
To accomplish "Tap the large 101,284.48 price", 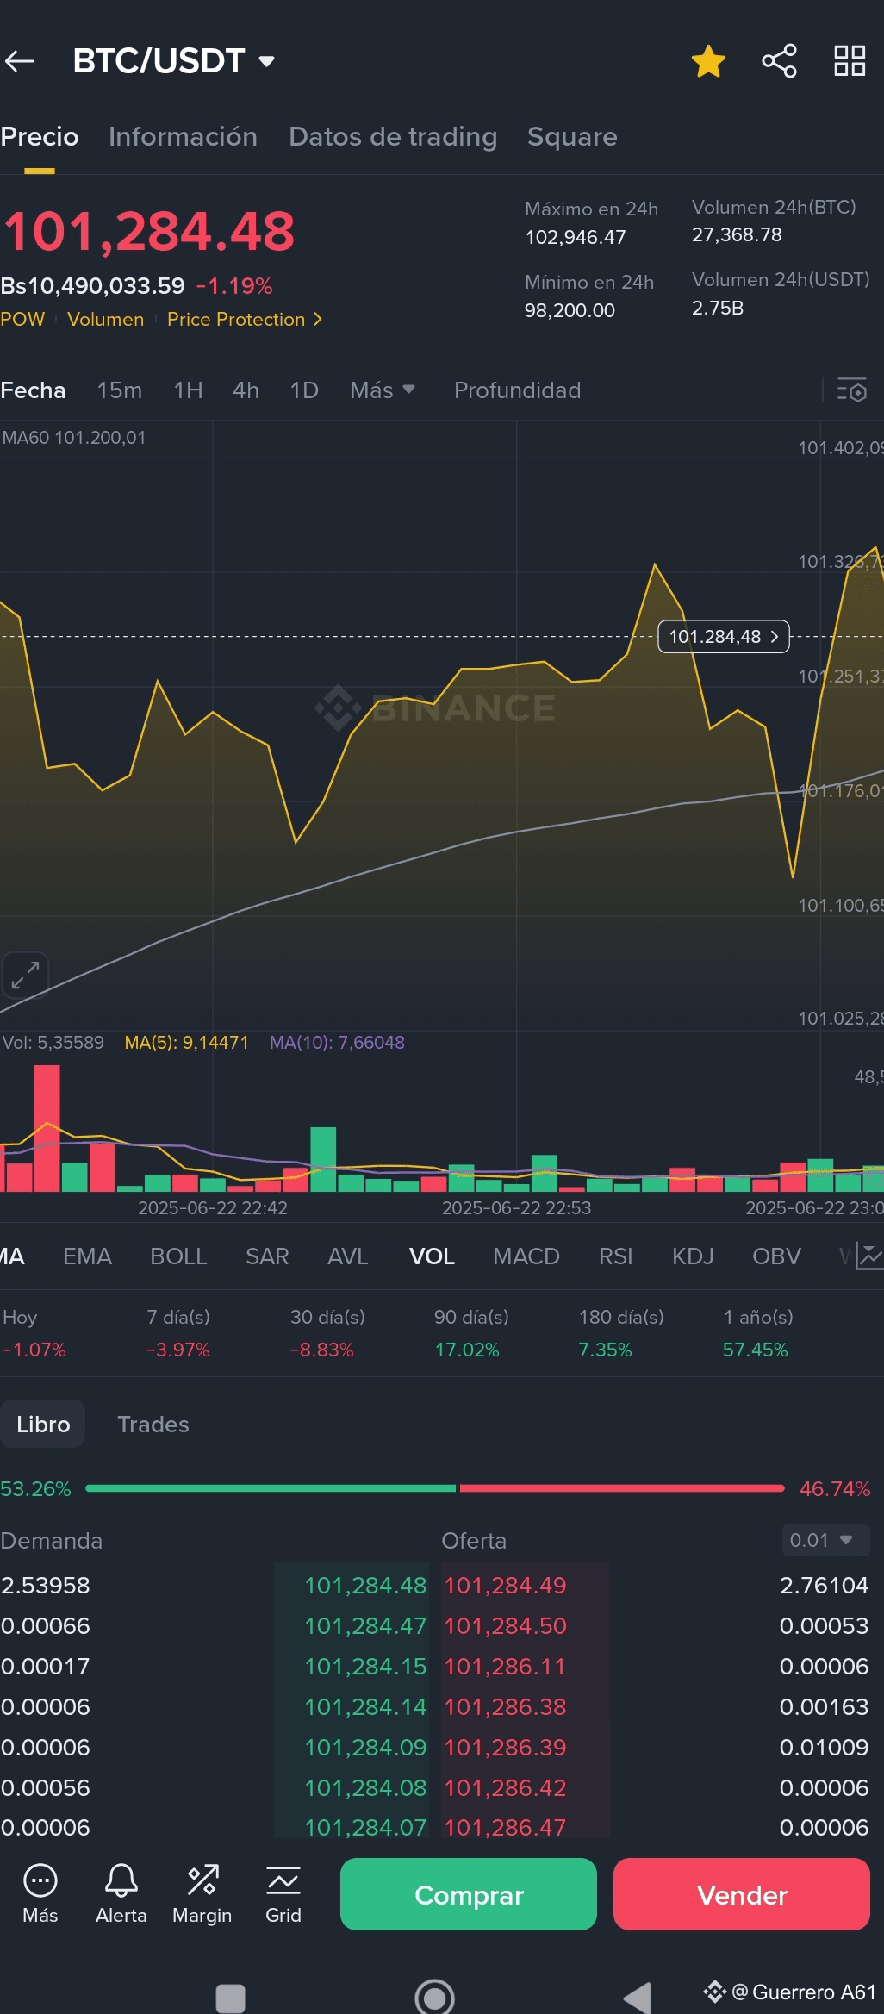I will click(148, 232).
